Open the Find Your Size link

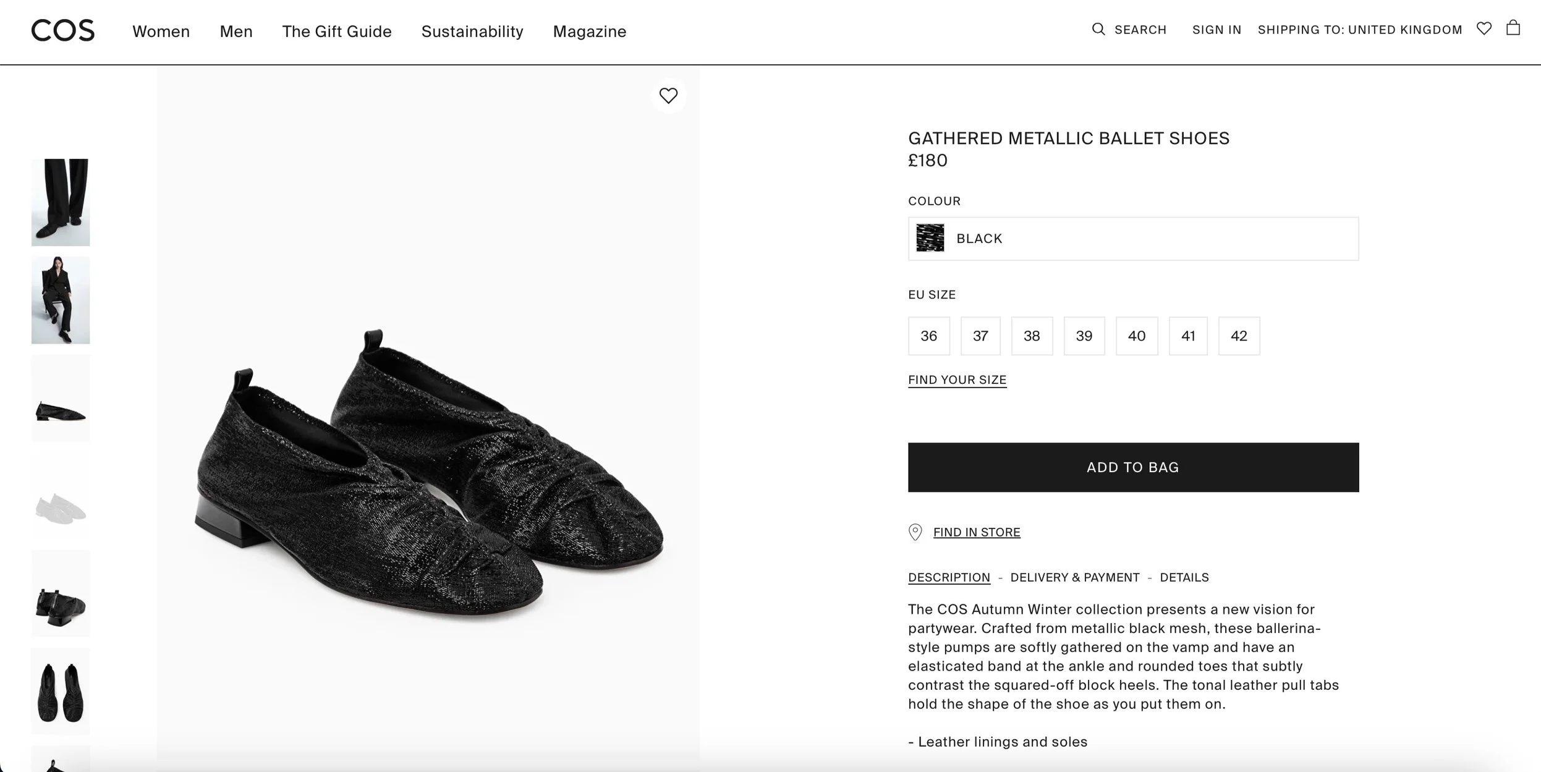957,380
